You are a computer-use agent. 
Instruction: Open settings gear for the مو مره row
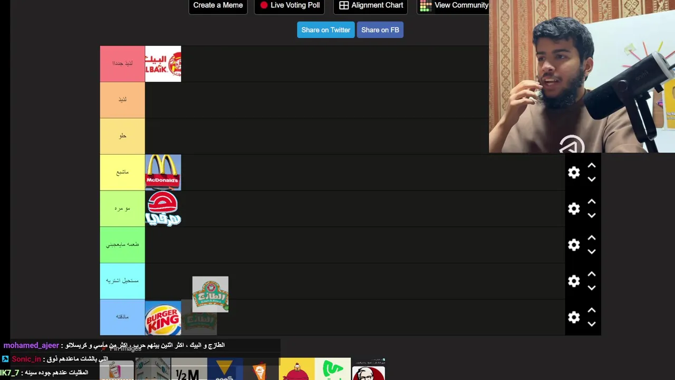[574, 209]
